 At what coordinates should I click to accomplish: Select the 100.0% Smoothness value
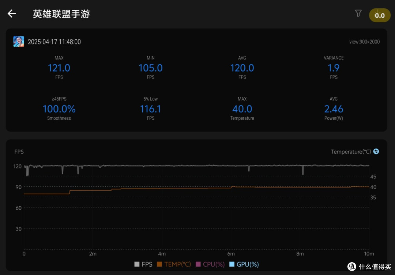point(59,109)
